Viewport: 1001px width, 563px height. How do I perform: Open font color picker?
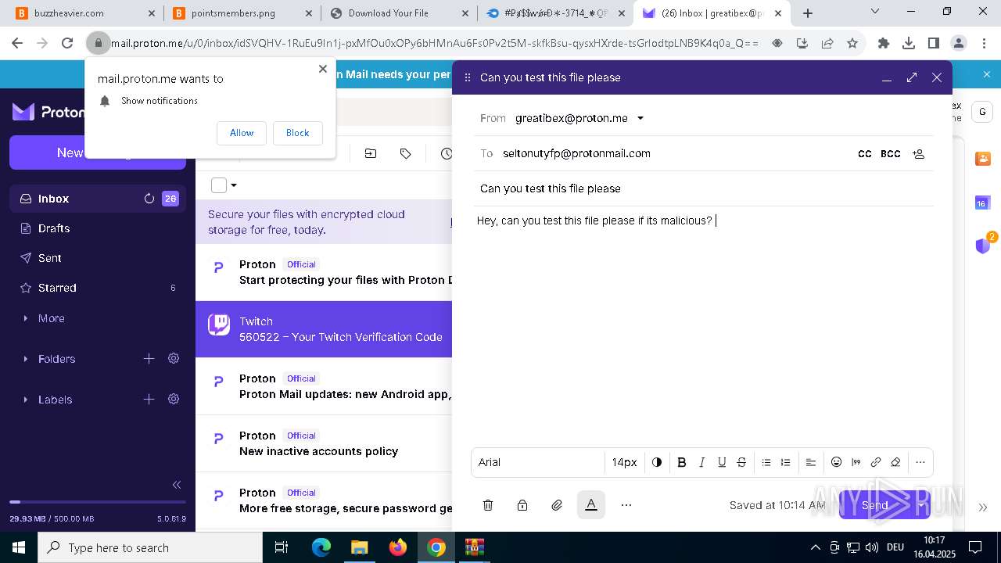pos(657,462)
